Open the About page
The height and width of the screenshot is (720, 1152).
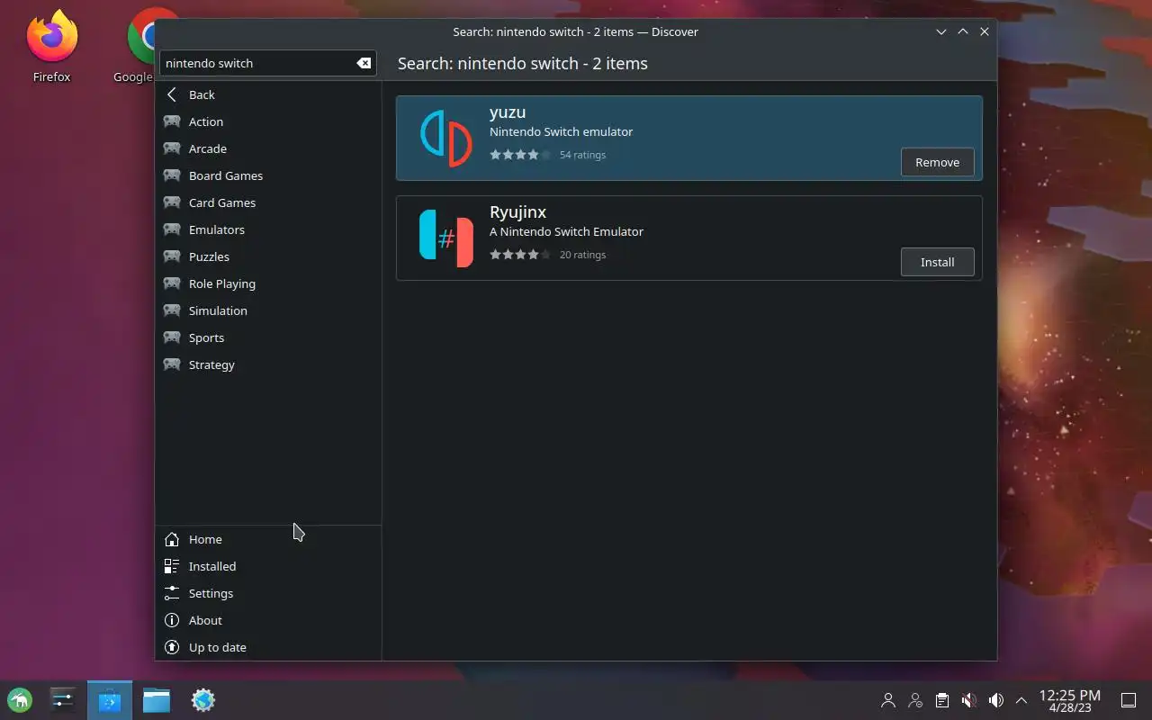[x=268, y=620]
